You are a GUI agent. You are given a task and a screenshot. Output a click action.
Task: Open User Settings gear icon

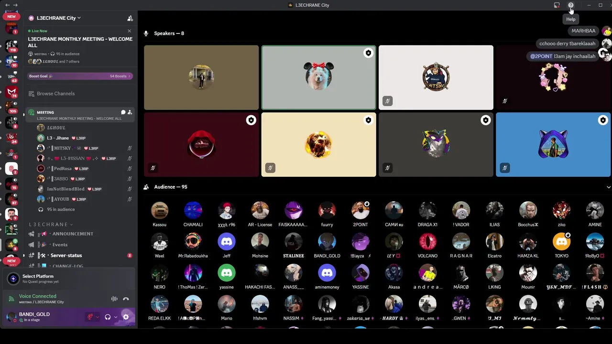coord(126,317)
